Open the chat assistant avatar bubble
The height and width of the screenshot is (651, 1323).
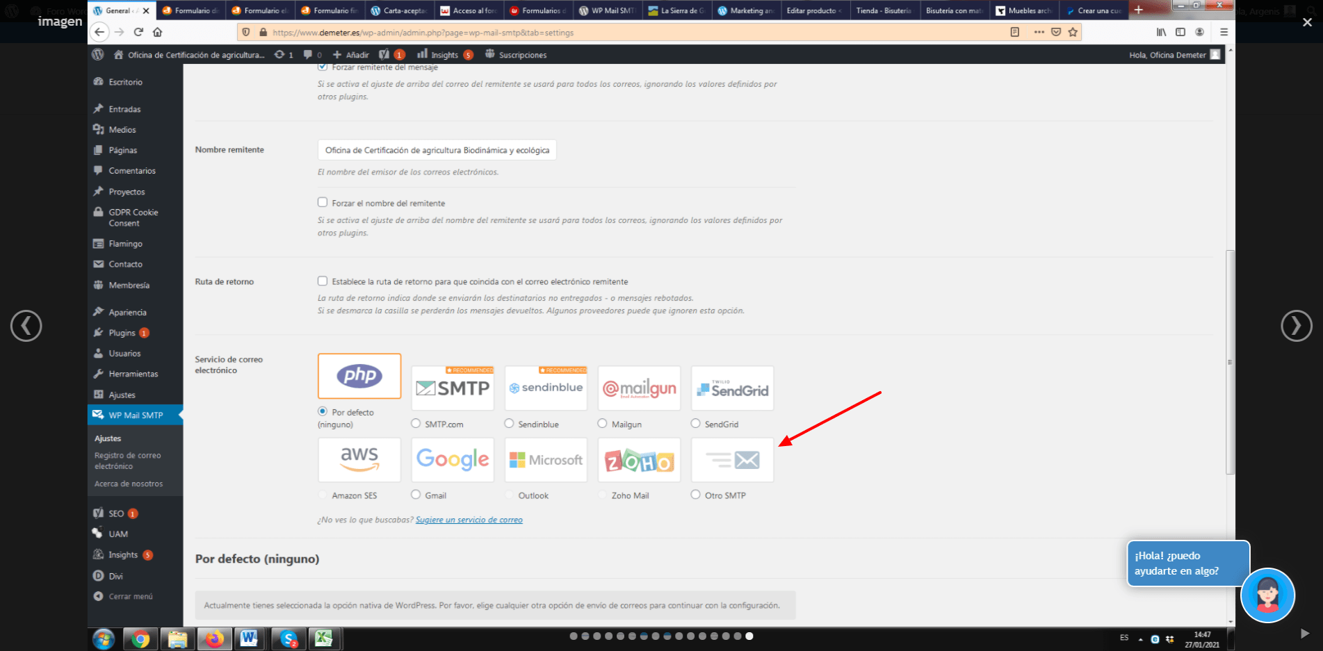tap(1267, 595)
